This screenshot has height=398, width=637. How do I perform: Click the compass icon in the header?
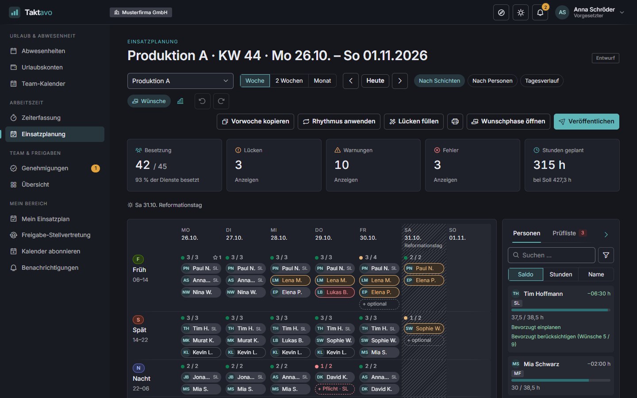pos(501,12)
